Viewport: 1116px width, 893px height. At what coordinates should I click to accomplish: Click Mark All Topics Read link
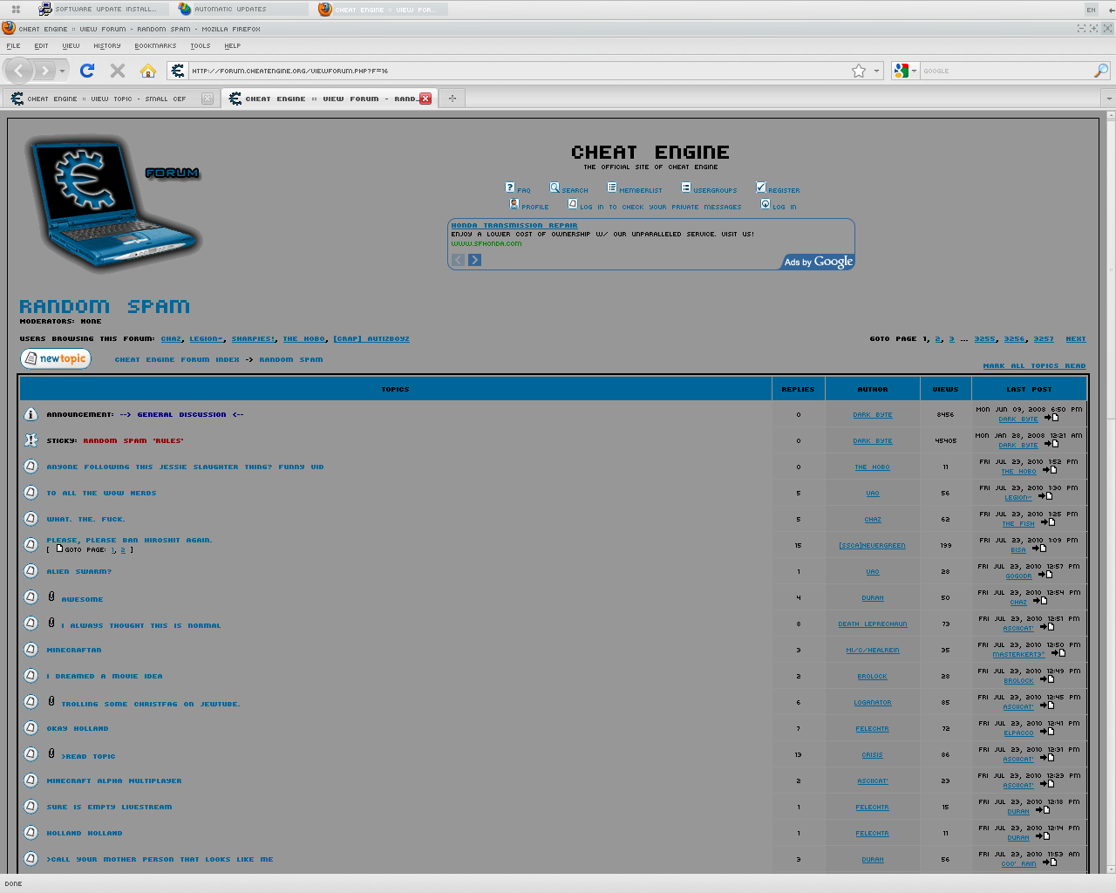1034,366
